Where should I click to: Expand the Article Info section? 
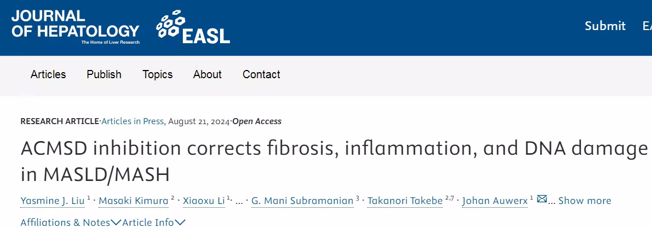tap(154, 222)
